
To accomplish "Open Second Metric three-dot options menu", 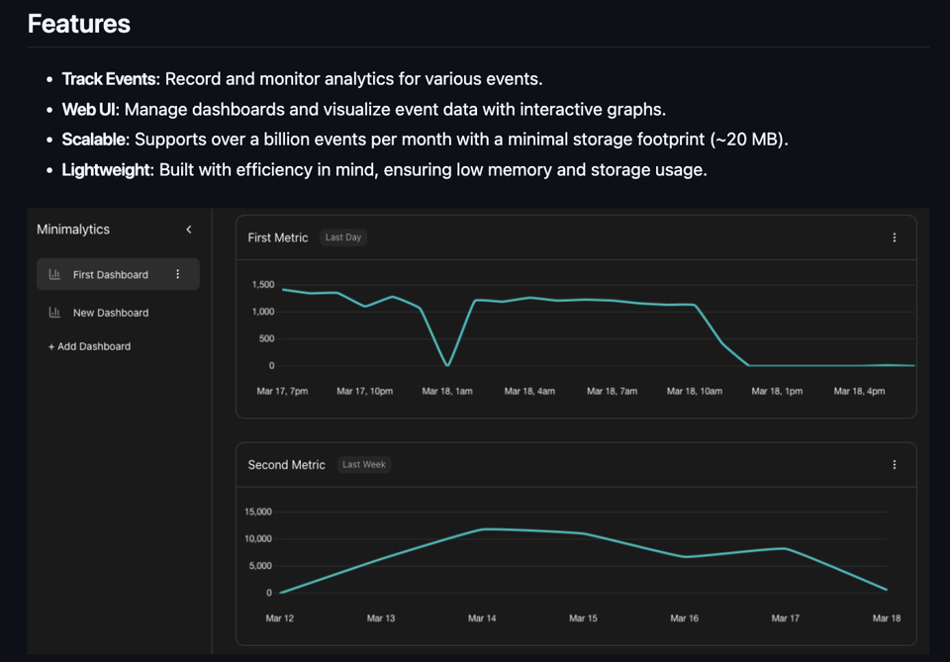I will [x=895, y=465].
